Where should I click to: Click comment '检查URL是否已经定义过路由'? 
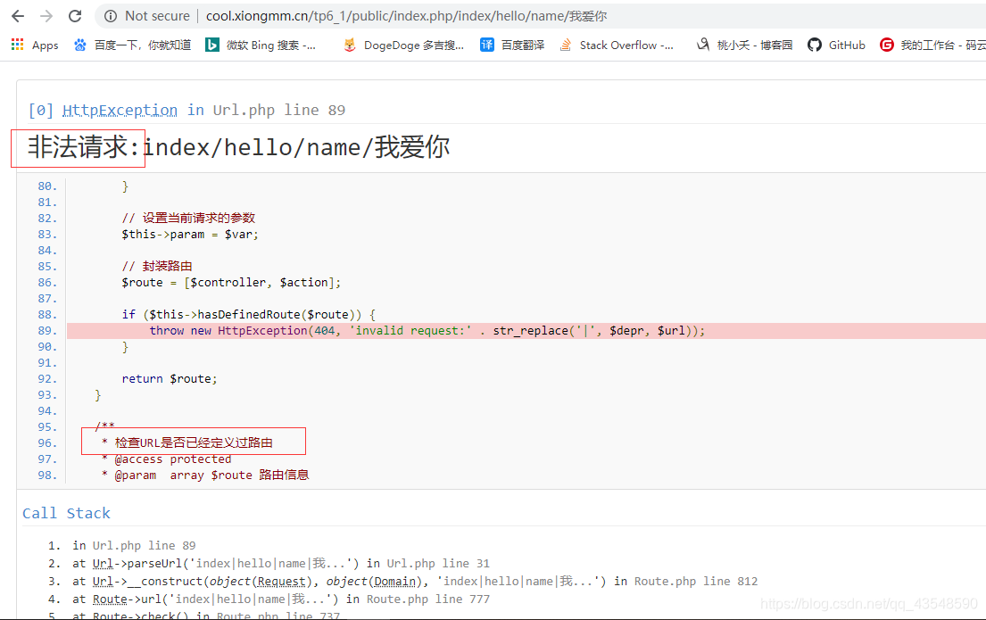(x=194, y=442)
